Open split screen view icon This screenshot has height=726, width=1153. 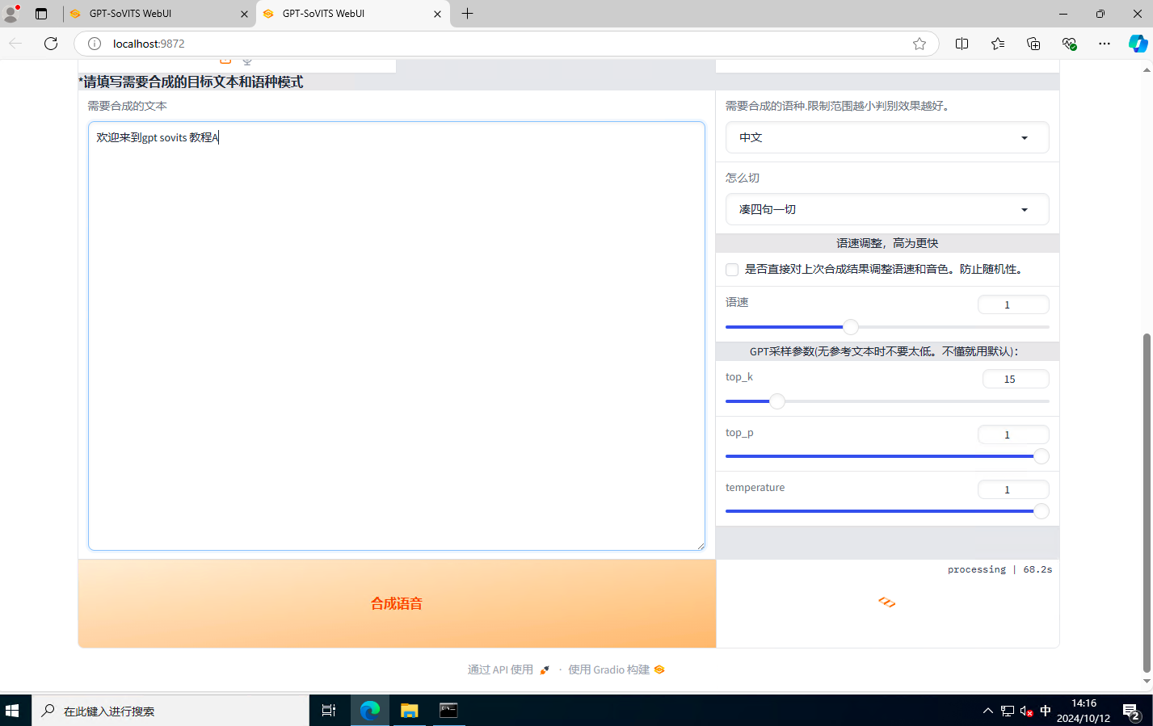[x=962, y=44]
